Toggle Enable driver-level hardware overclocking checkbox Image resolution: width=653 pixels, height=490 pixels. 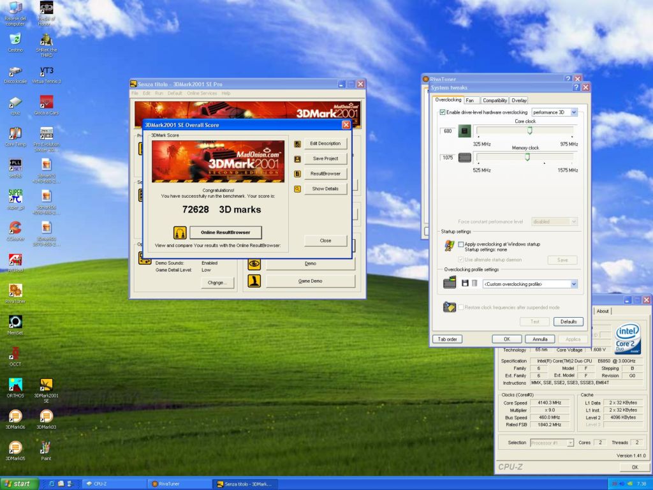[443, 112]
